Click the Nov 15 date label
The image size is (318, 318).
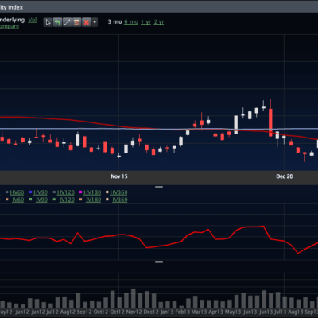(119, 176)
